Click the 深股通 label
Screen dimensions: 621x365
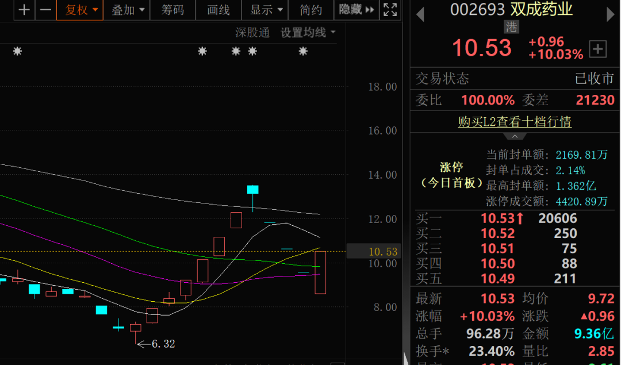[252, 33]
